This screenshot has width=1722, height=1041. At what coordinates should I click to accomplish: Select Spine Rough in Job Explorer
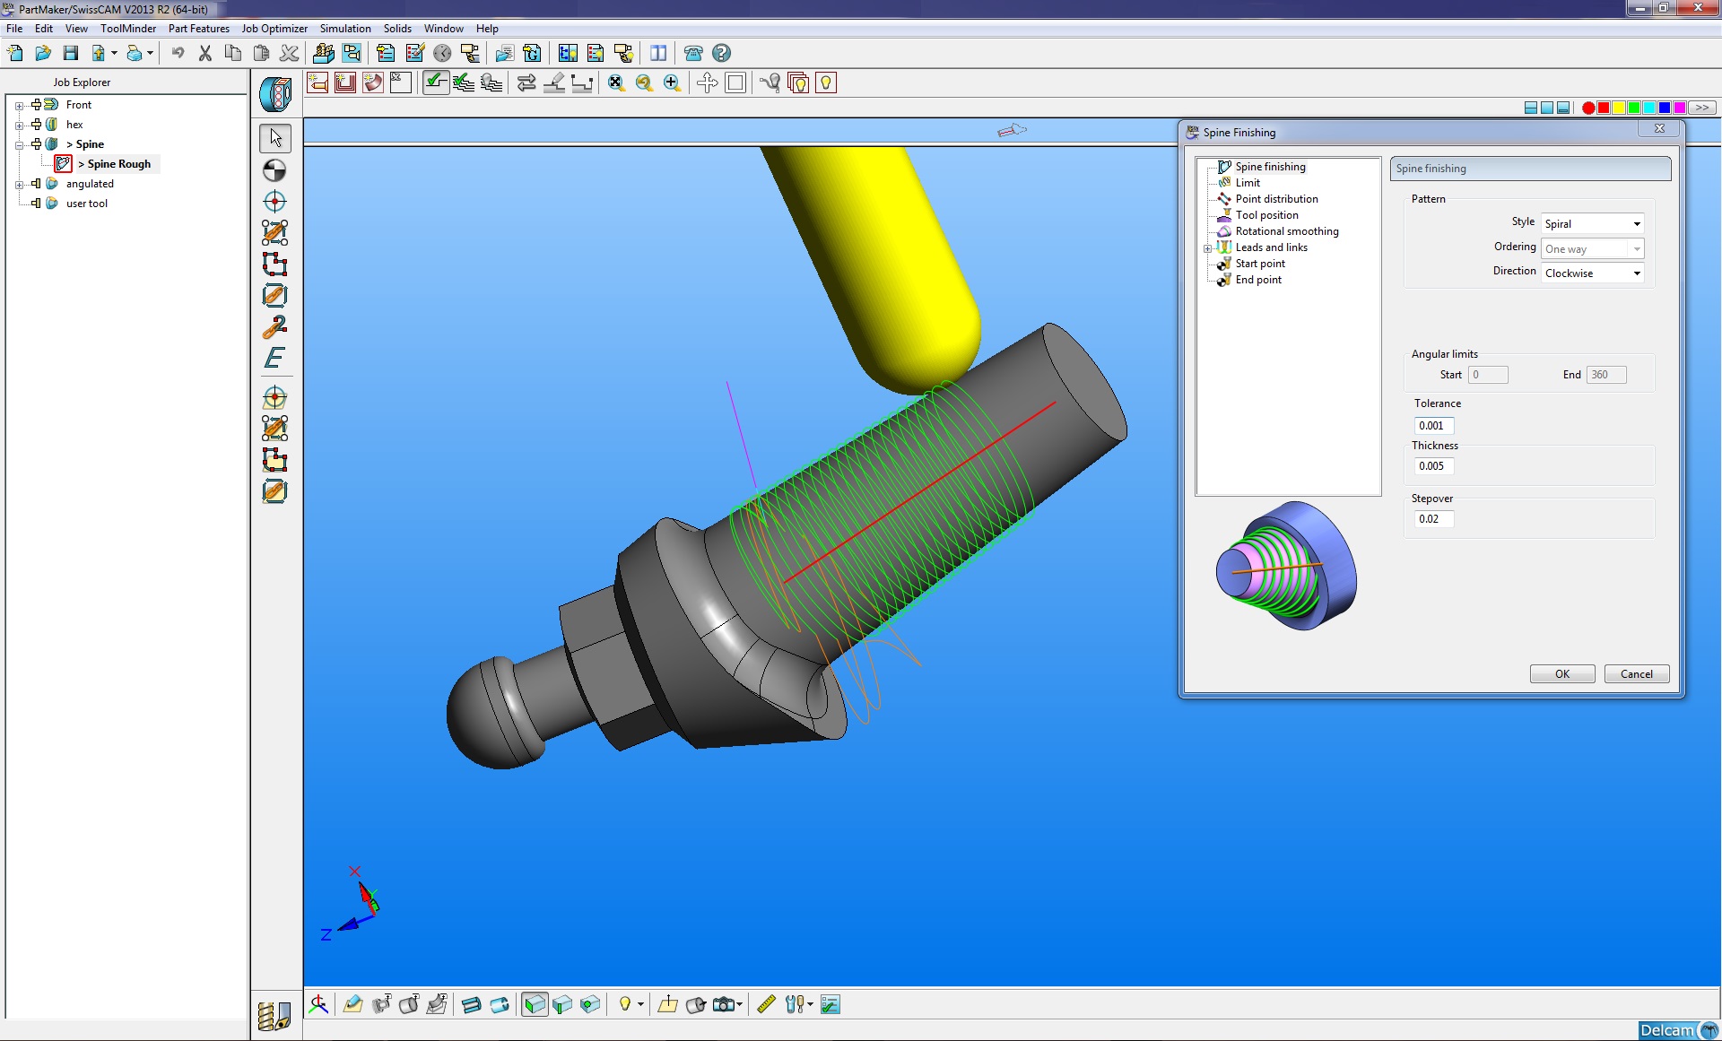point(118,164)
